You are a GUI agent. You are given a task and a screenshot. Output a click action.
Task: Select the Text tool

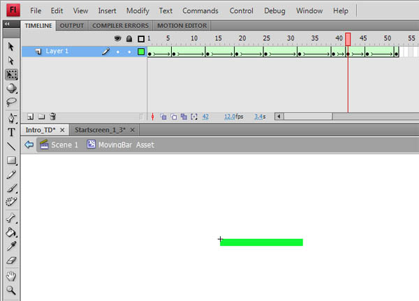11,132
